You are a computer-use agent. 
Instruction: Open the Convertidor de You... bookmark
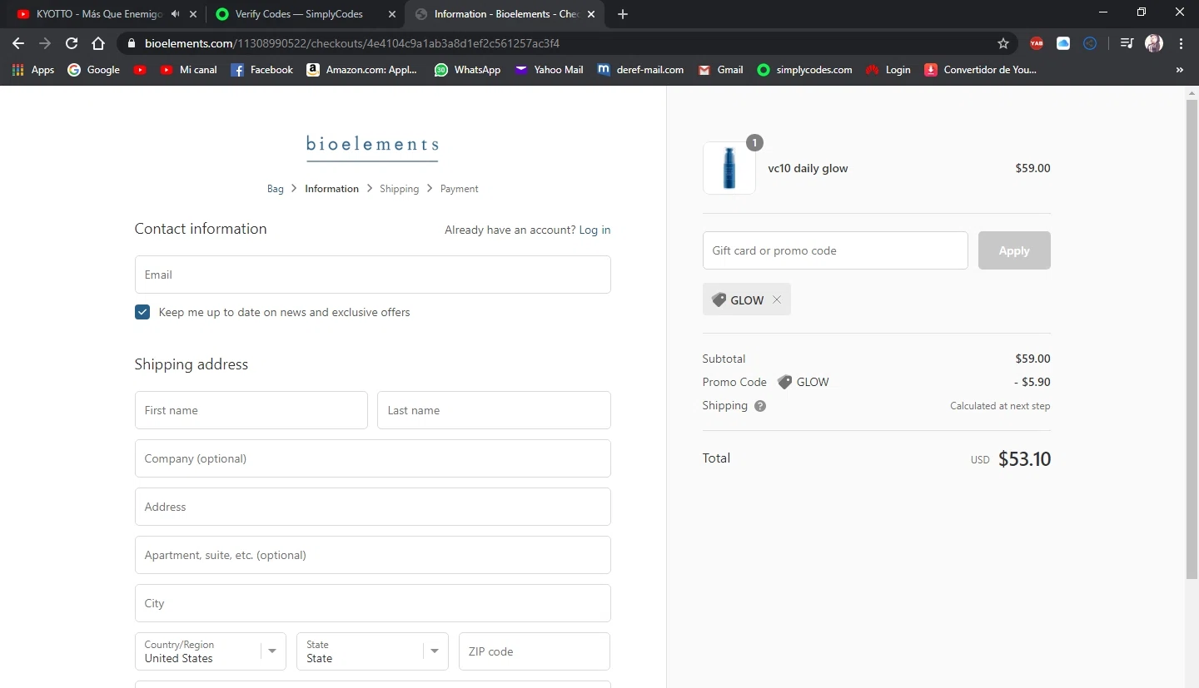point(980,70)
